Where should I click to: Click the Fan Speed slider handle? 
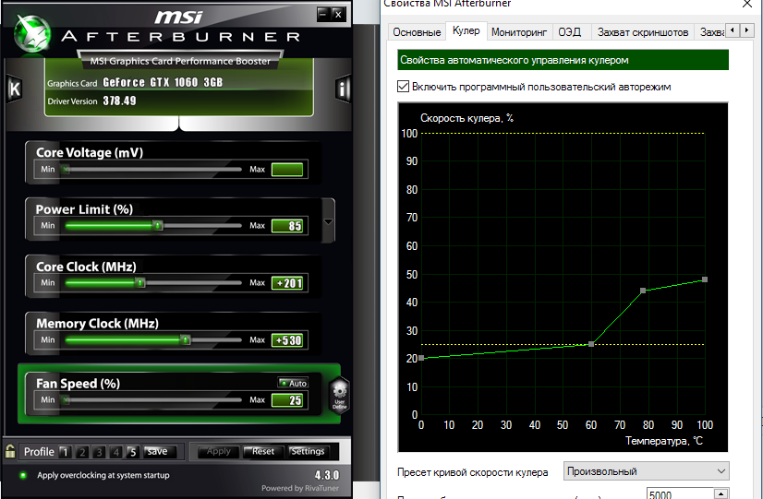point(66,400)
